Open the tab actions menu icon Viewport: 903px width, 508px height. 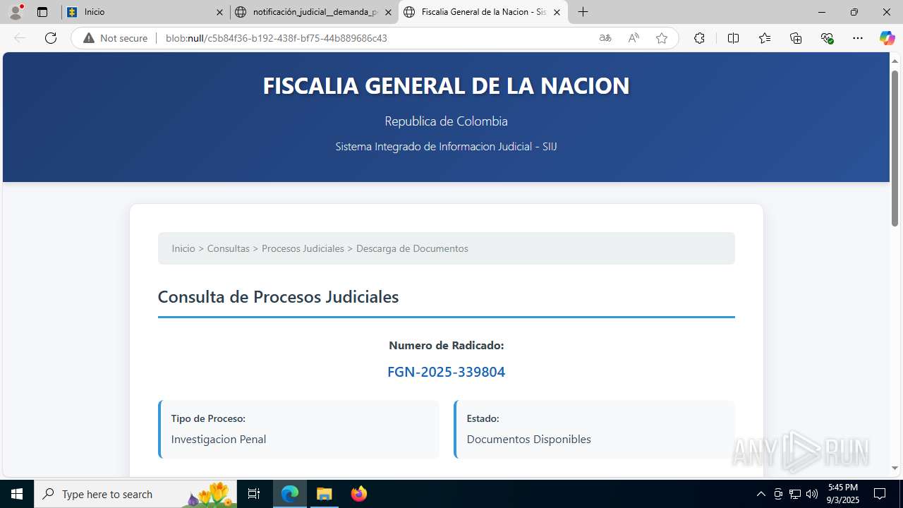click(x=42, y=12)
